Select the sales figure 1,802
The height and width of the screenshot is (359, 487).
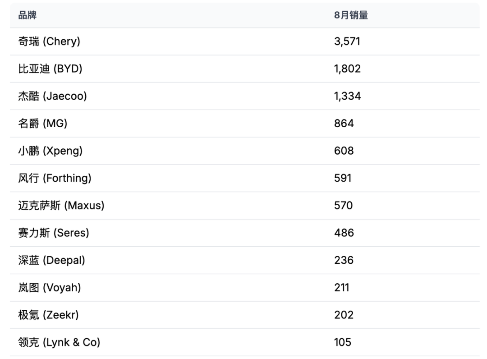[x=347, y=69]
